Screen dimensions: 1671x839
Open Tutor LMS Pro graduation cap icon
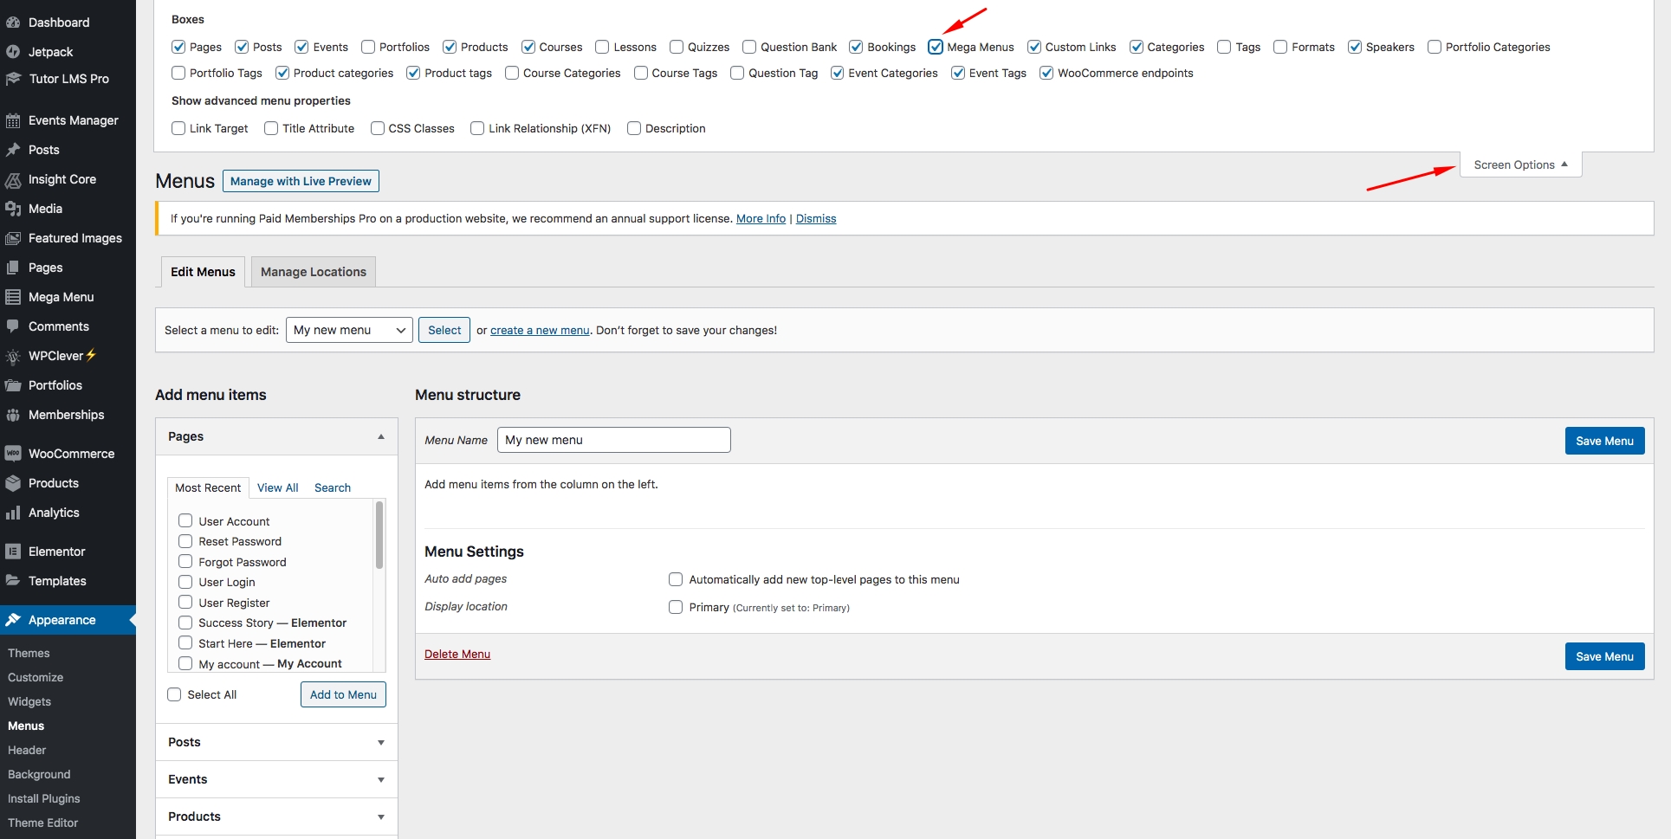point(13,79)
